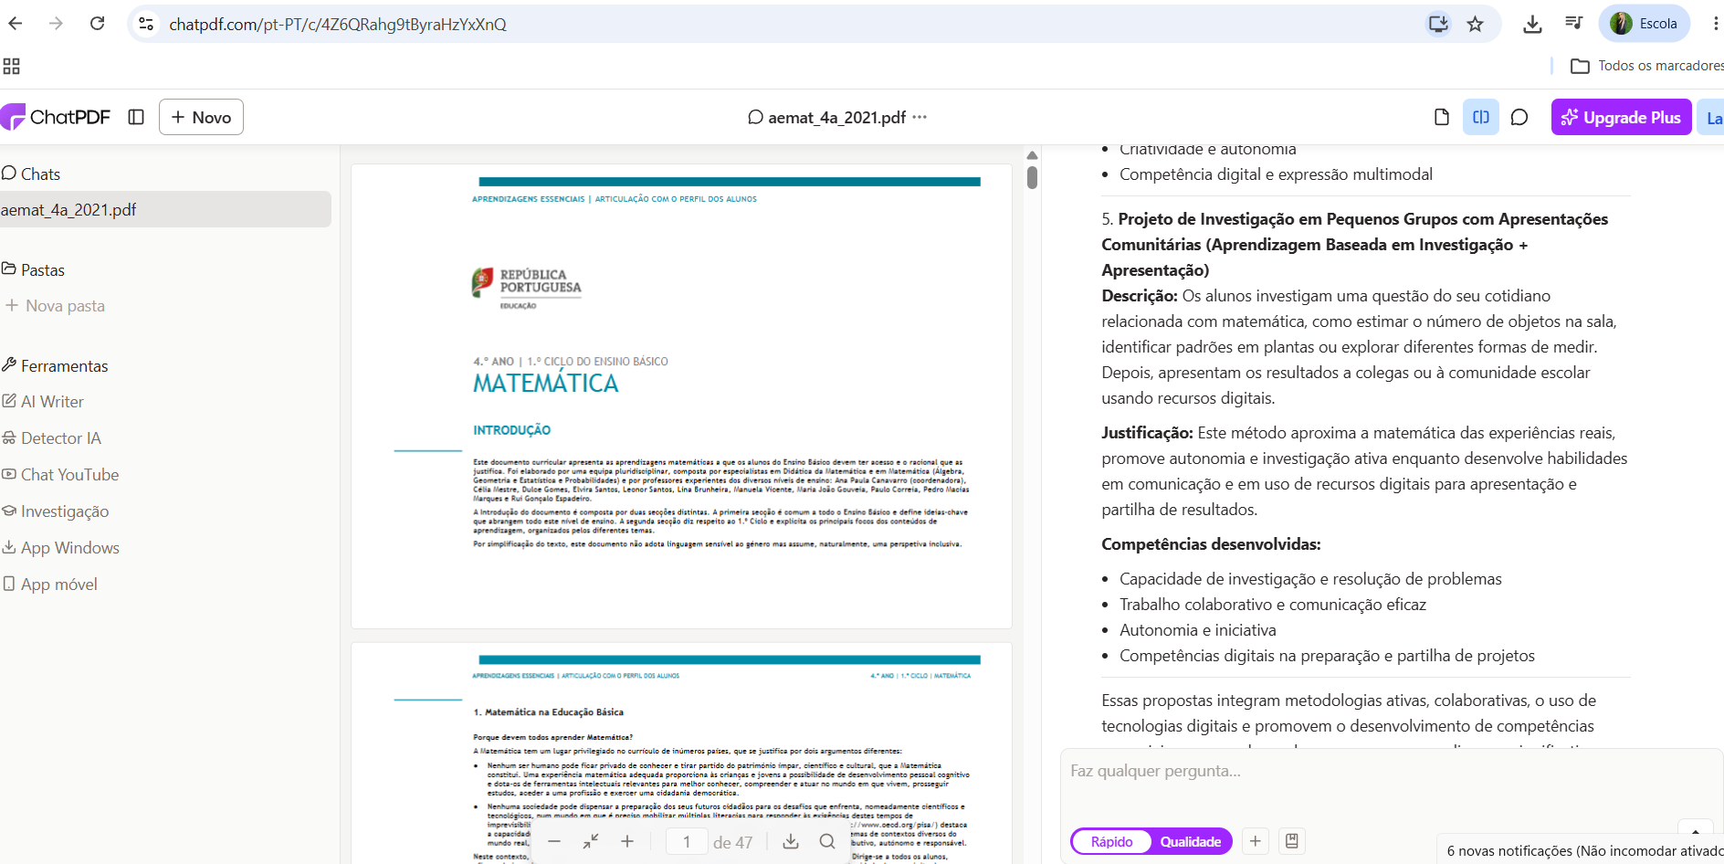The height and width of the screenshot is (864, 1724).
Task: Install app icon in the address bar
Action: (x=1438, y=24)
